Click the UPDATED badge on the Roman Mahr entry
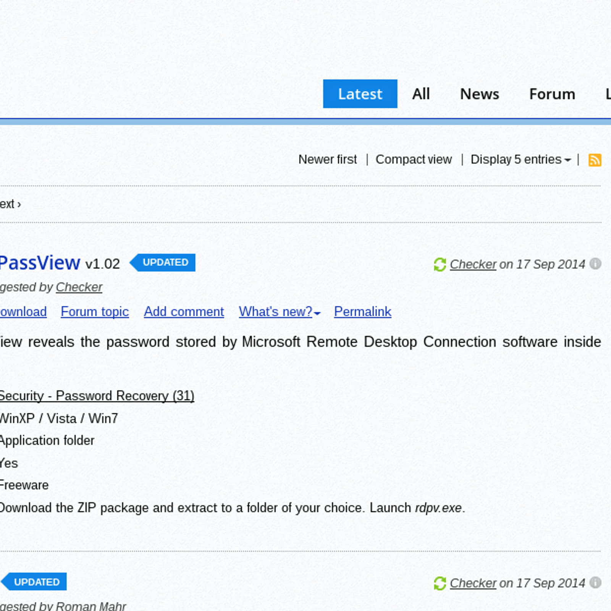This screenshot has height=611, width=611. pyautogui.click(x=34, y=582)
